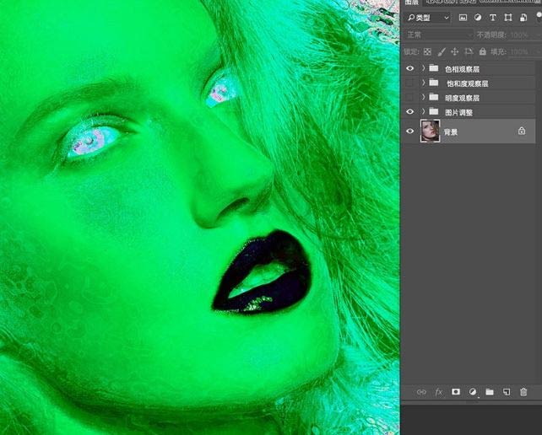Filter for pixel layers
Viewport: 542px width, 435px height.
463,18
